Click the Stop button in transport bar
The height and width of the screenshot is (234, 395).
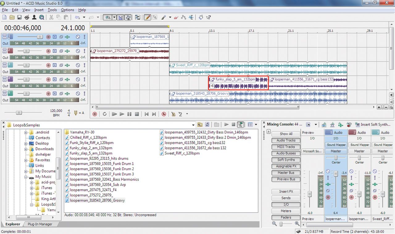pos(137,114)
